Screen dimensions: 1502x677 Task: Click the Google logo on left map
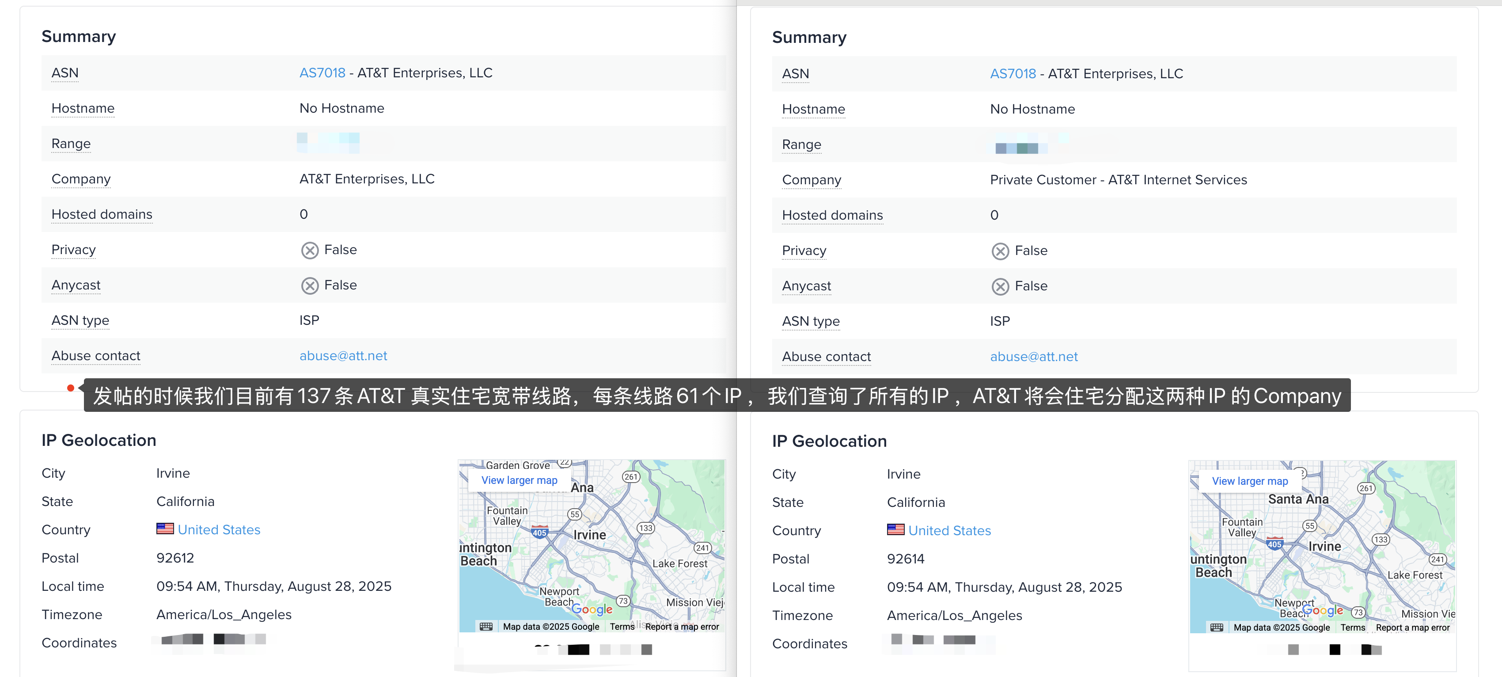point(592,609)
